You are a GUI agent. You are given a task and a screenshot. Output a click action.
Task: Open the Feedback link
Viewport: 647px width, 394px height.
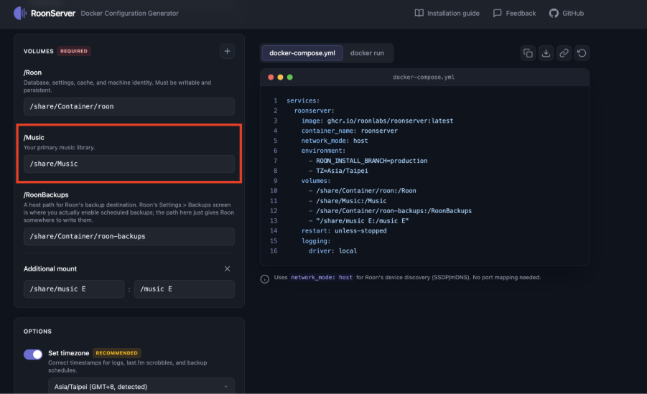pos(515,13)
